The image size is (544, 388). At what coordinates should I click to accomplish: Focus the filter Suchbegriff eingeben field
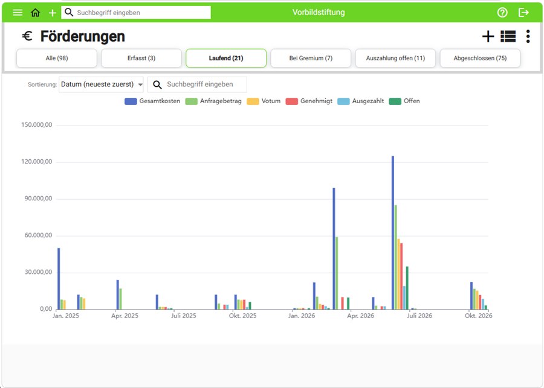click(197, 84)
